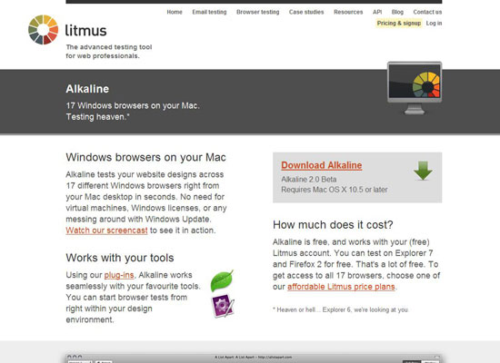Click the browser screenshot thumbnail at the bottom

(254, 358)
